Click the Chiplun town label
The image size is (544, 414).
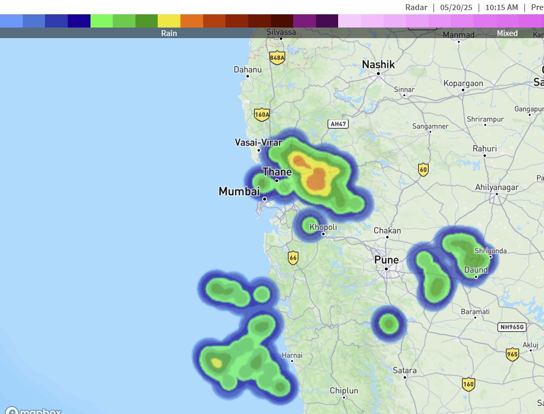click(344, 390)
